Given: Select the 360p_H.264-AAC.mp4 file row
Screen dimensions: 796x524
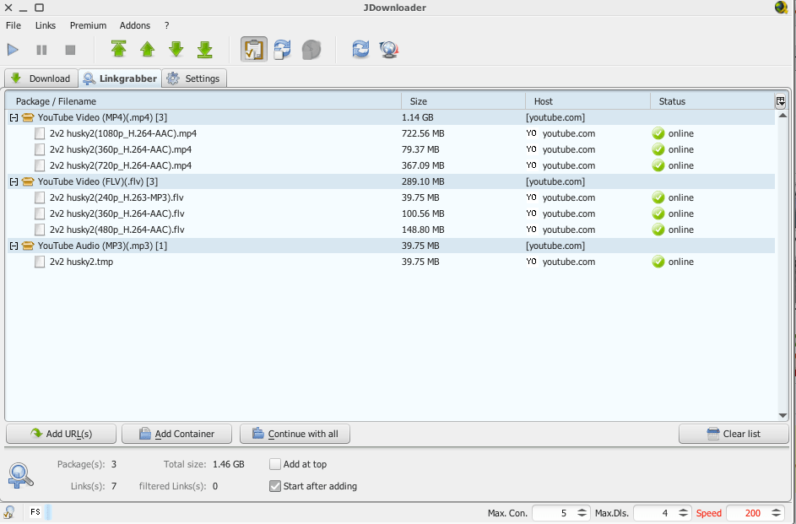Looking at the screenshot, I should pos(390,149).
